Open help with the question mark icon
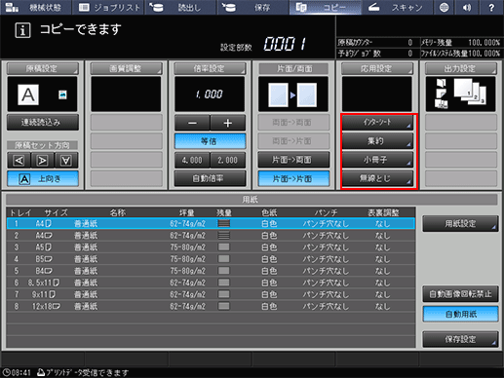504x378 pixels. coord(491,7)
